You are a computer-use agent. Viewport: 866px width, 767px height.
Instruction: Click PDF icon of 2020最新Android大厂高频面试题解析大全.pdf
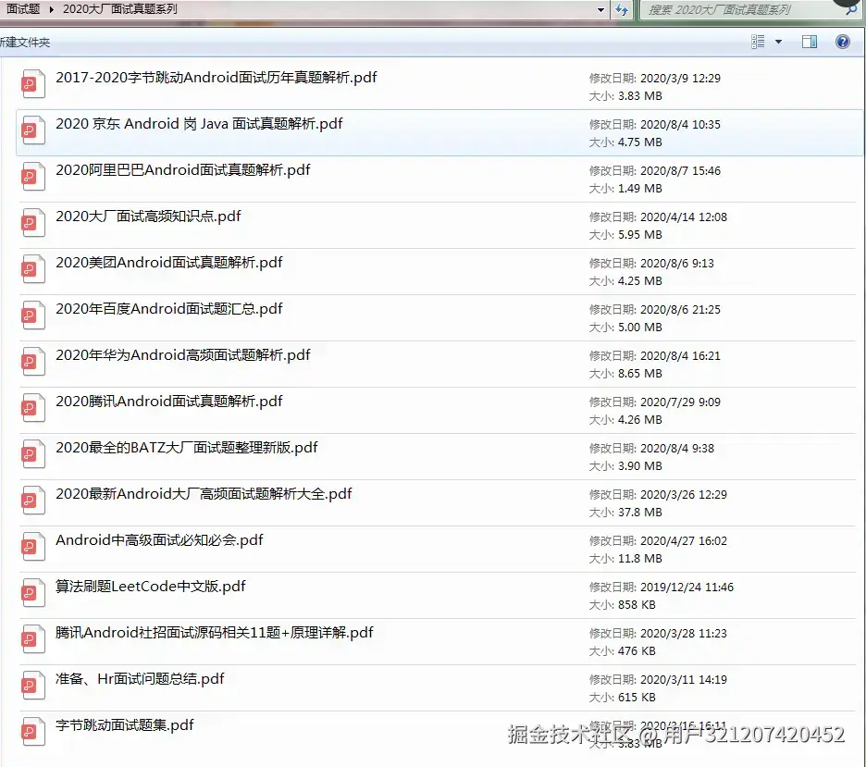pos(32,501)
